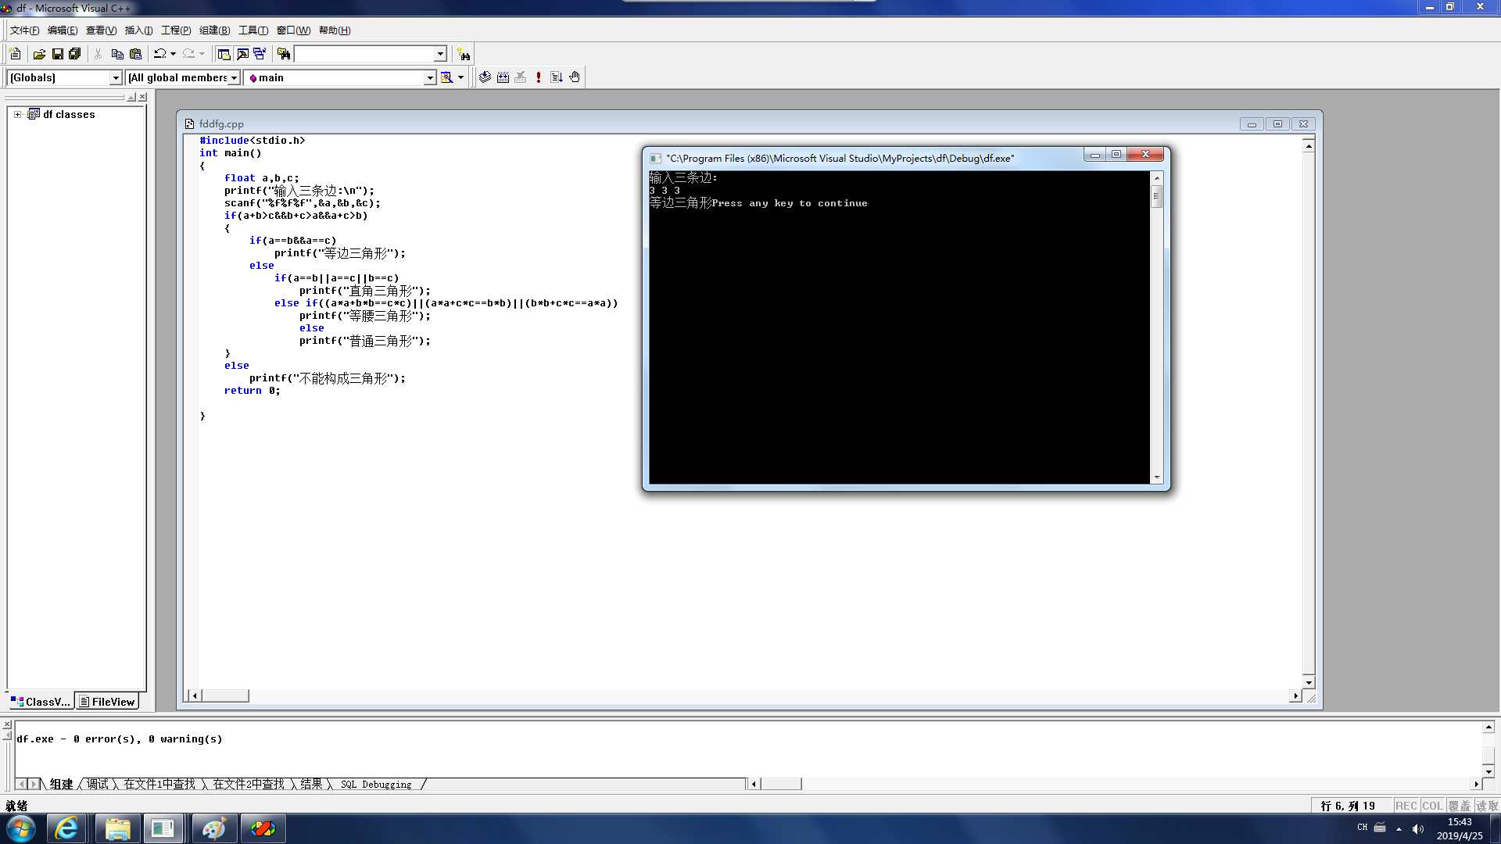Click the Find in Files icon
The width and height of the screenshot is (1501, 844).
(x=284, y=54)
